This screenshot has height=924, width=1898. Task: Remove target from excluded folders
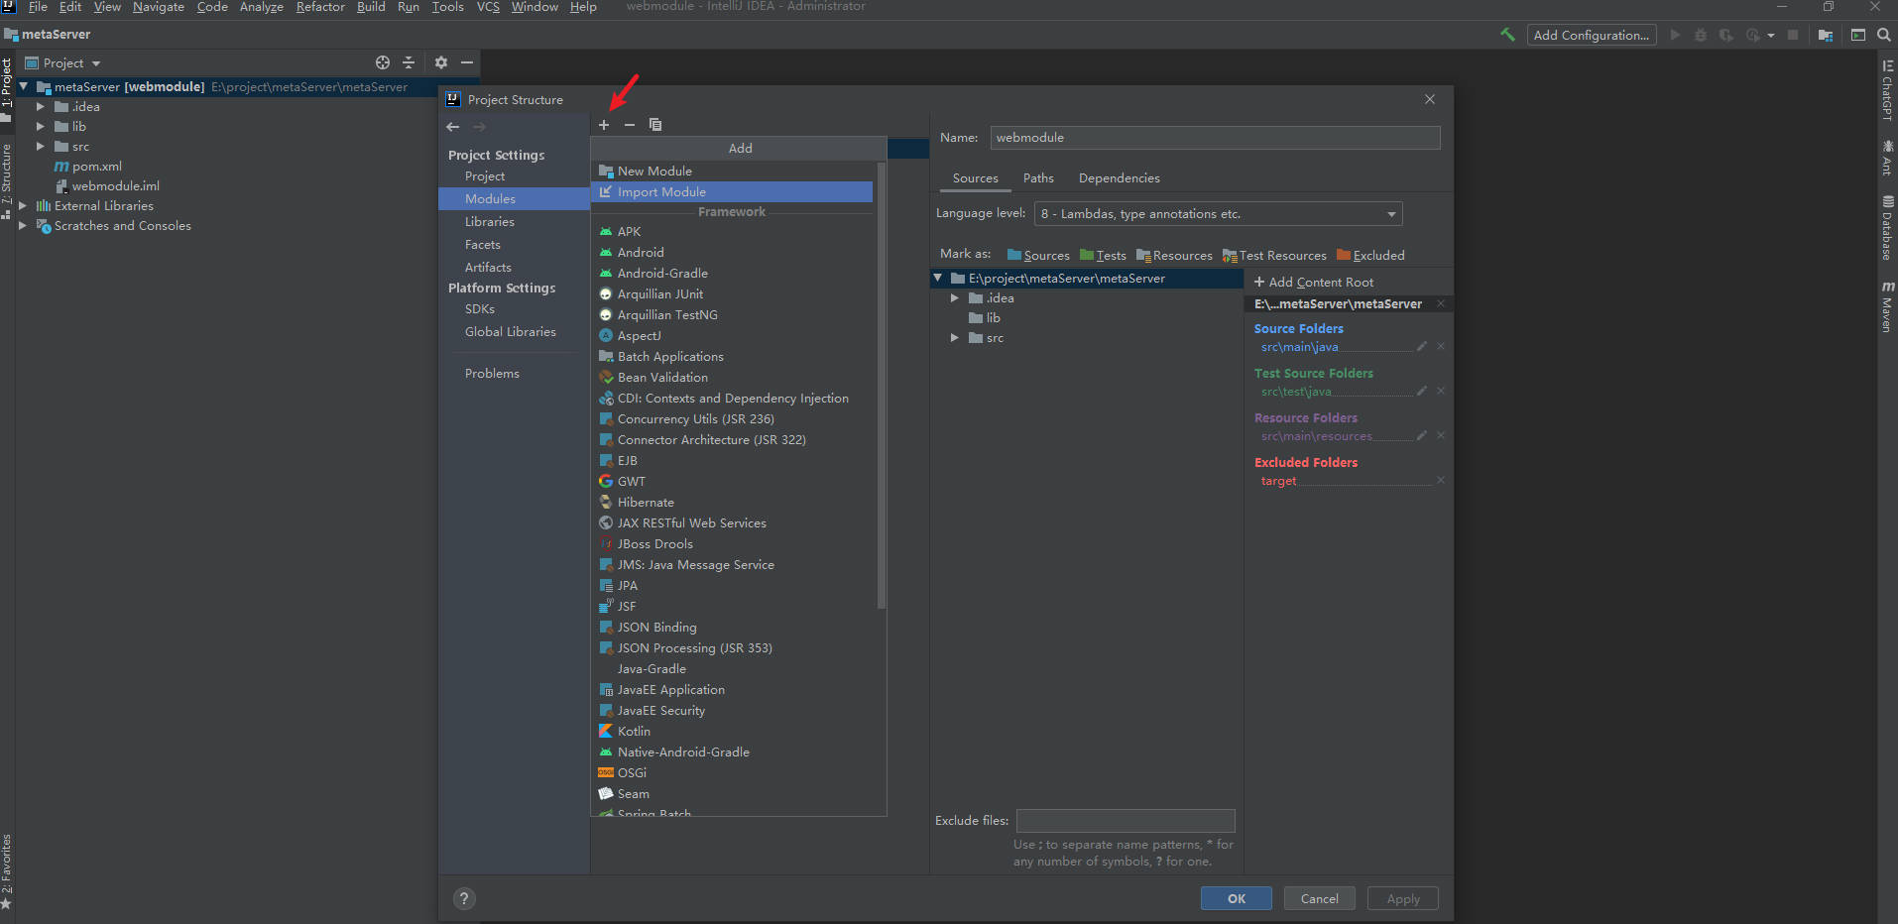click(x=1441, y=480)
